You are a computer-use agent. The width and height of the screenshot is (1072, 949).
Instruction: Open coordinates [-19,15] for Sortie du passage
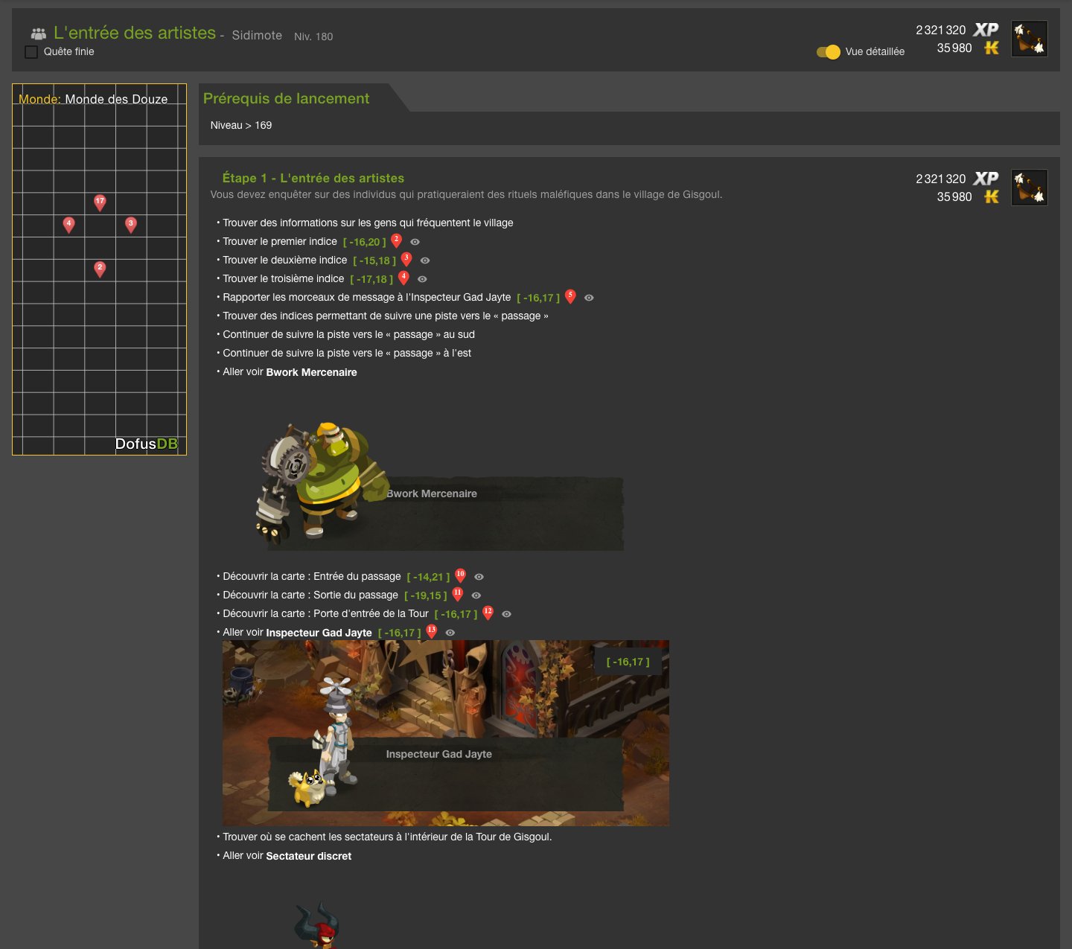pyautogui.click(x=426, y=595)
